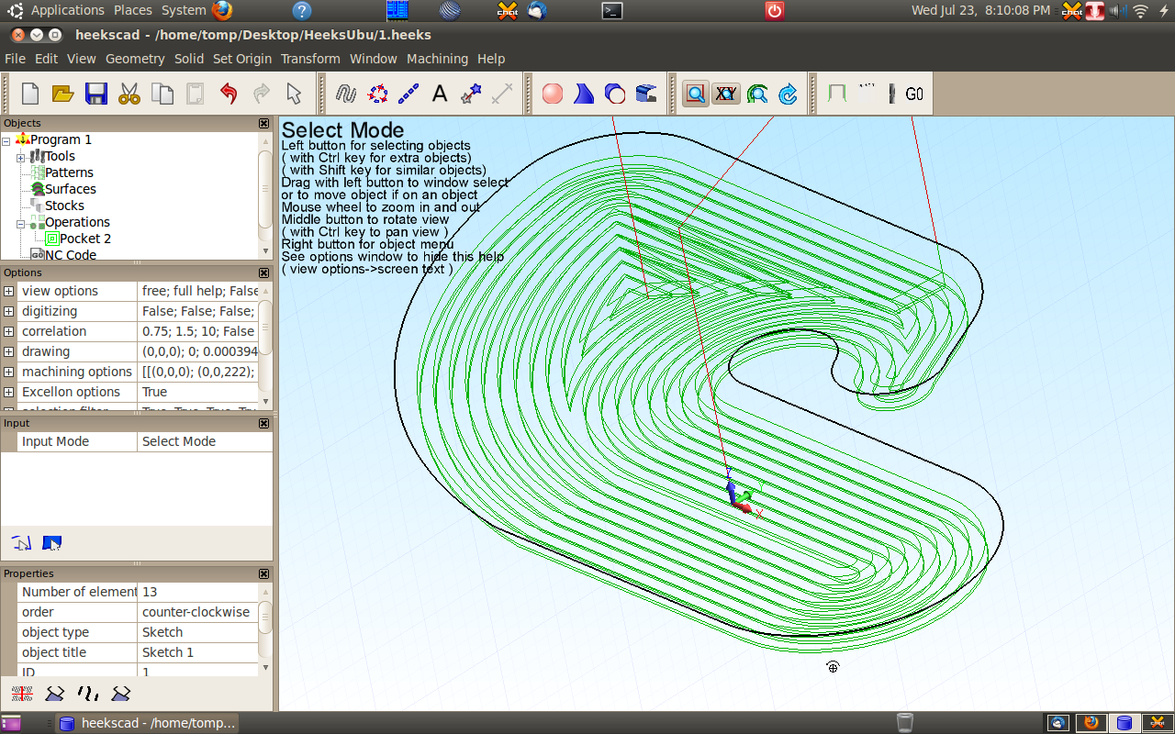Collapse the Operations tree node
This screenshot has height=734, width=1175.
point(20,223)
